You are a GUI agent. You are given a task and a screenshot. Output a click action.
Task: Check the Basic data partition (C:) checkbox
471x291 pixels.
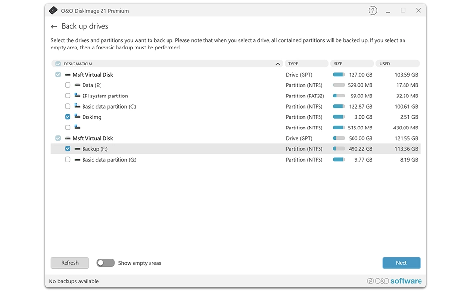67,106
